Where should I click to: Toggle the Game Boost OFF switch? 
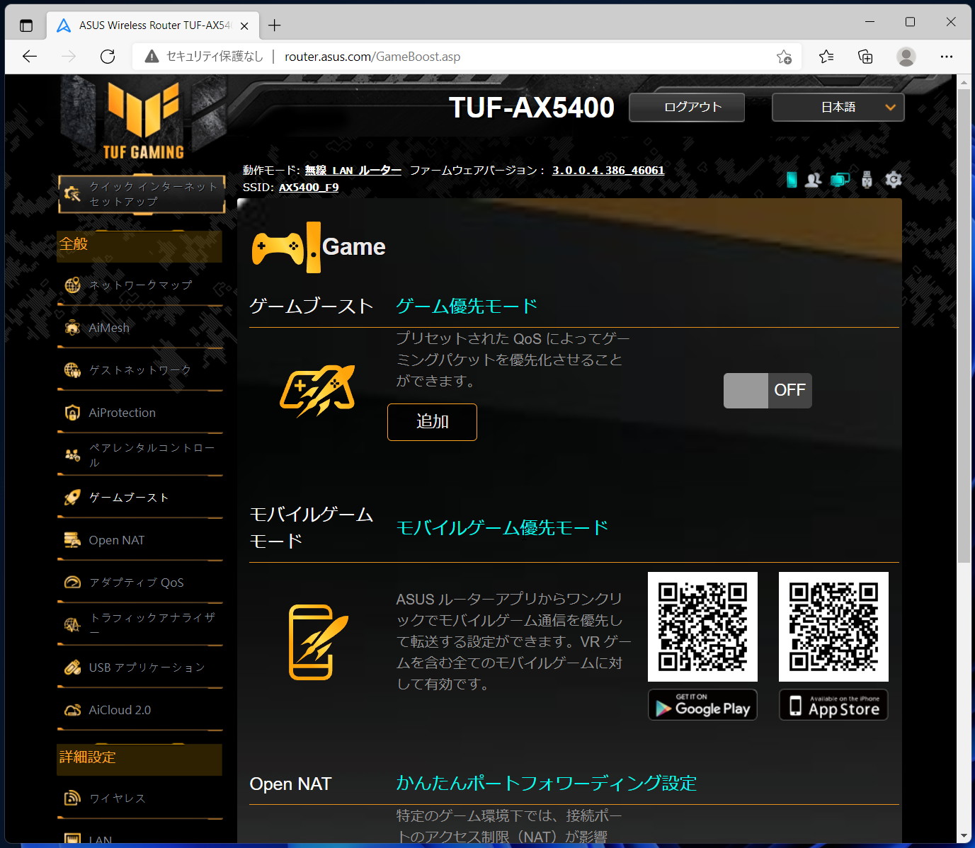coord(768,391)
